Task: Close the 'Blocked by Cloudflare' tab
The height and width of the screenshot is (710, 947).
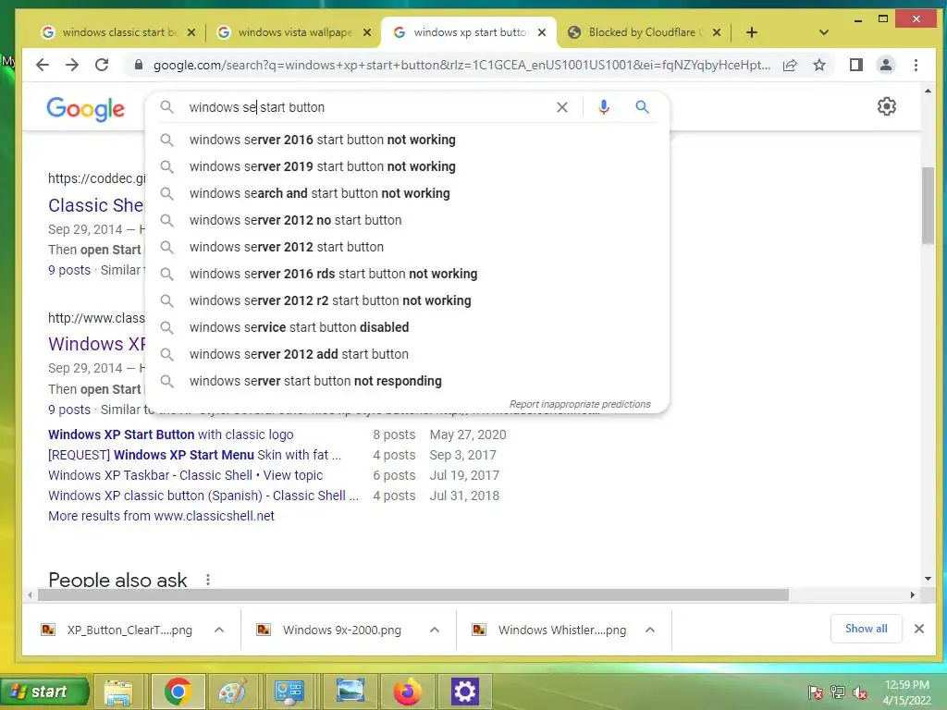Action: (717, 32)
